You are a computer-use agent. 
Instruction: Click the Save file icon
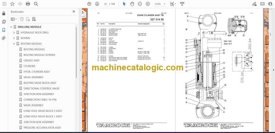click(4, 4)
